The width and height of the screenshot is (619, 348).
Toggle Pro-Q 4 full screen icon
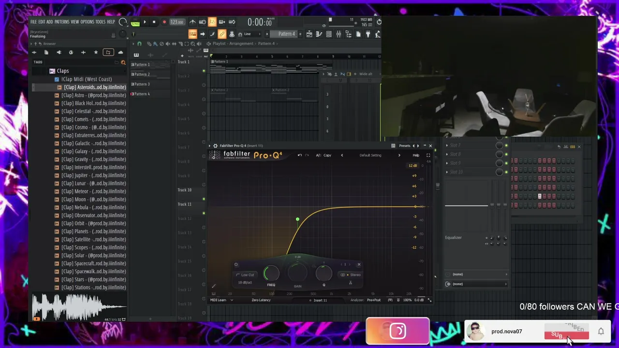(428, 155)
